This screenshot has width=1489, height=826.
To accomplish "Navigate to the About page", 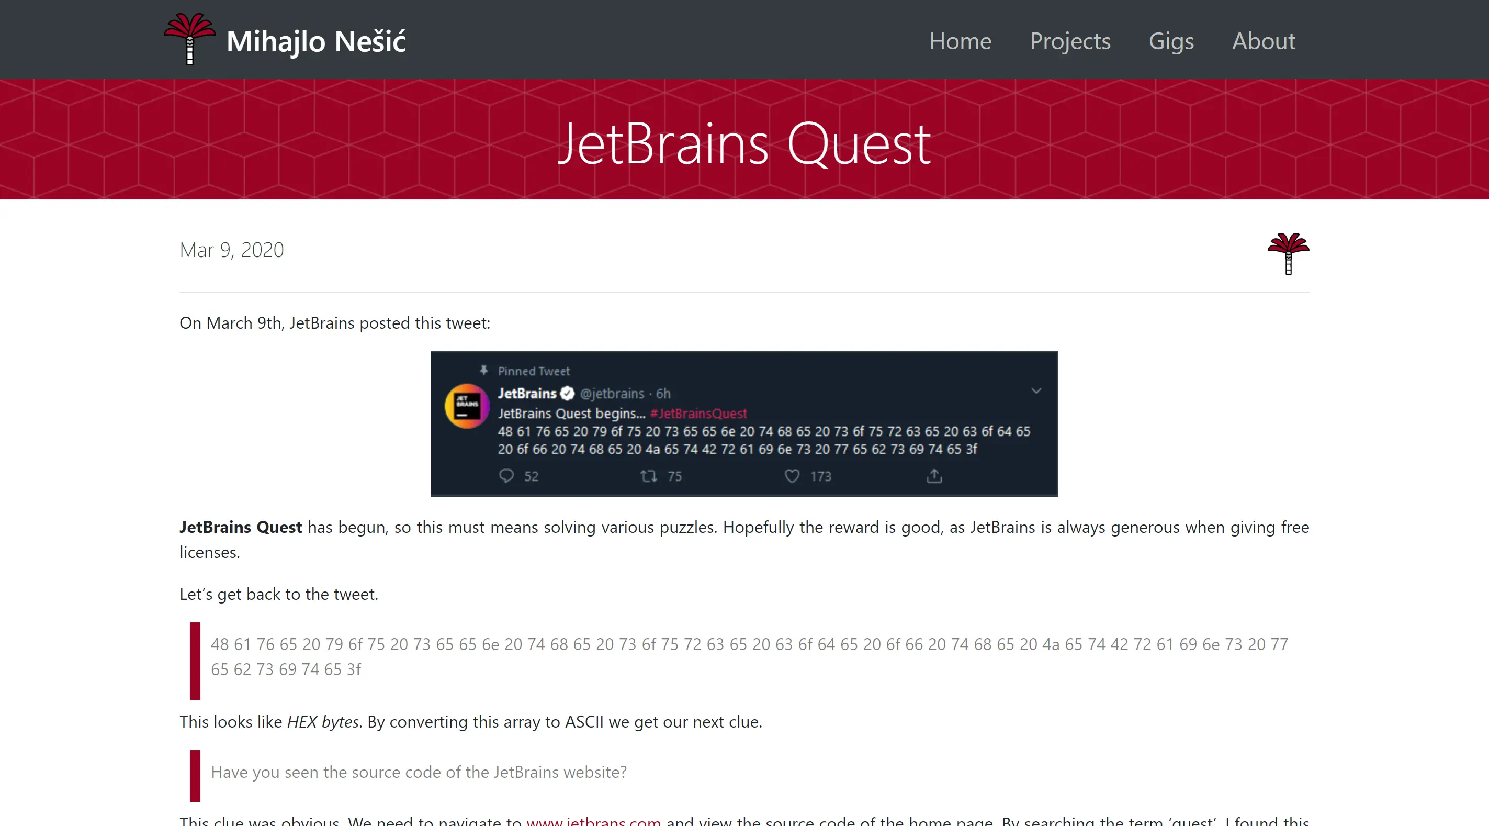I will coord(1264,41).
